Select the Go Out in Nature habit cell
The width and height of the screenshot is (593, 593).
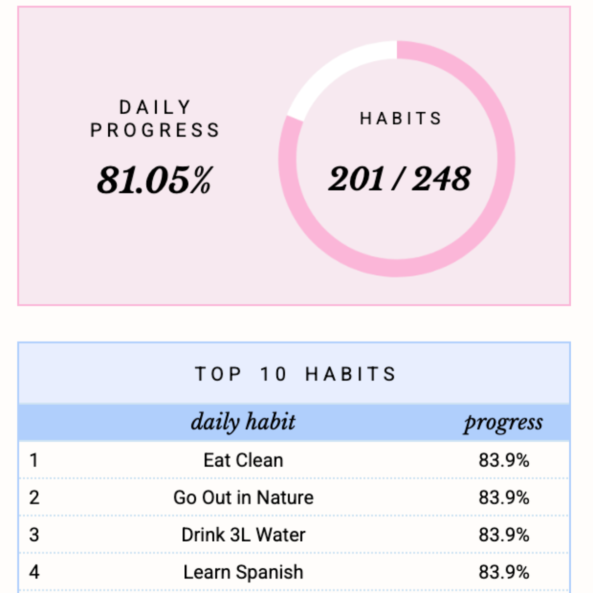point(243,498)
